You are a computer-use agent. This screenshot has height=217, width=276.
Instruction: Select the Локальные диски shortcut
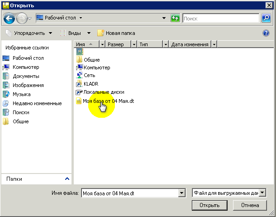100,92
